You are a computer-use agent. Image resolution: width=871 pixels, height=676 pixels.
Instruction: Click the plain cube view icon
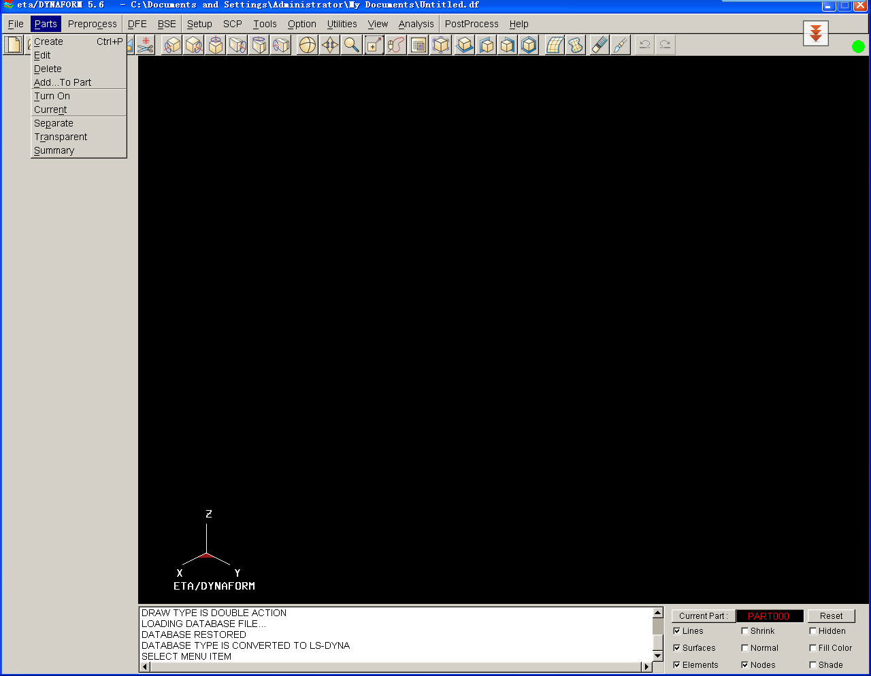[441, 45]
